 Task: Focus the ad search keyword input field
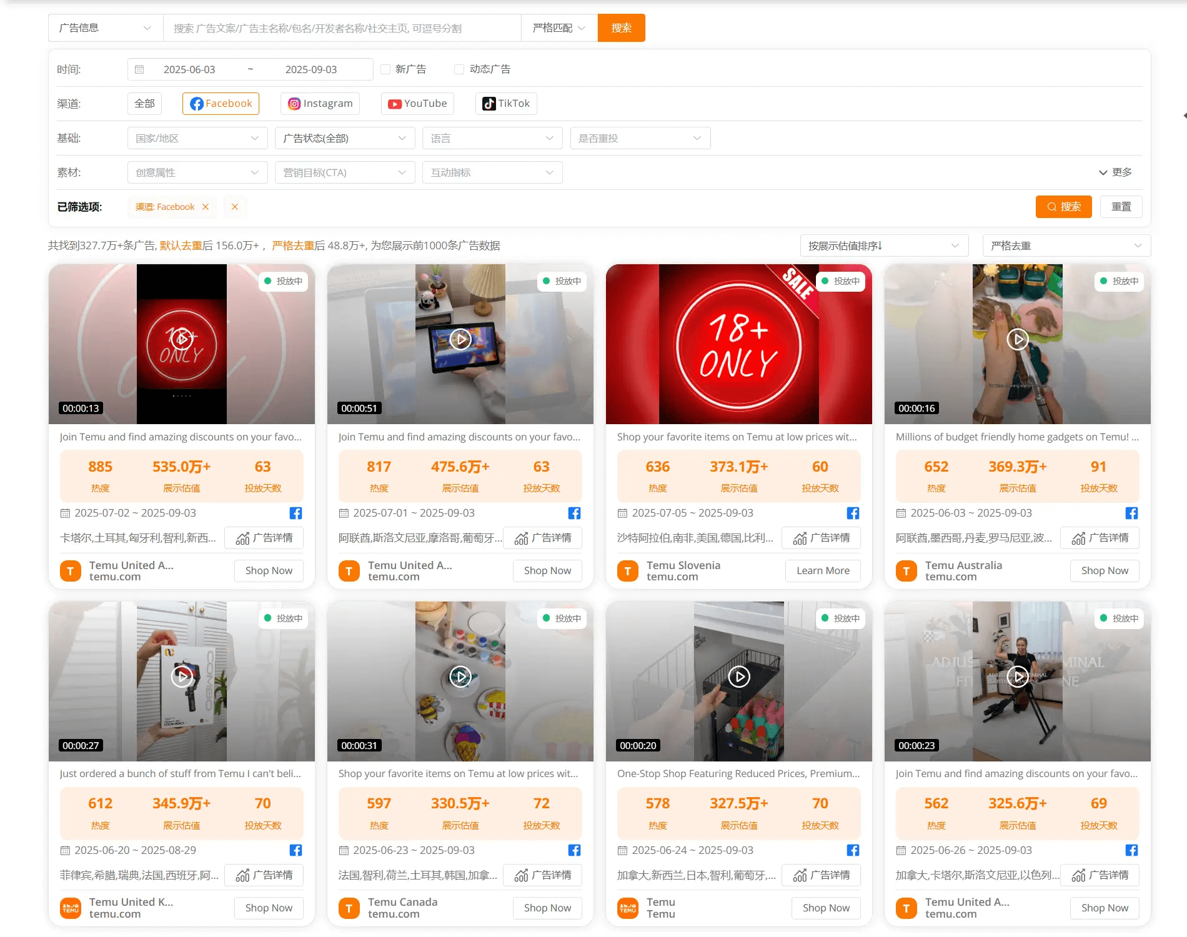tap(342, 28)
